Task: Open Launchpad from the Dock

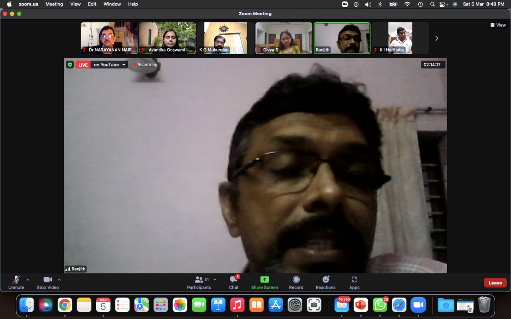Action: [160, 305]
